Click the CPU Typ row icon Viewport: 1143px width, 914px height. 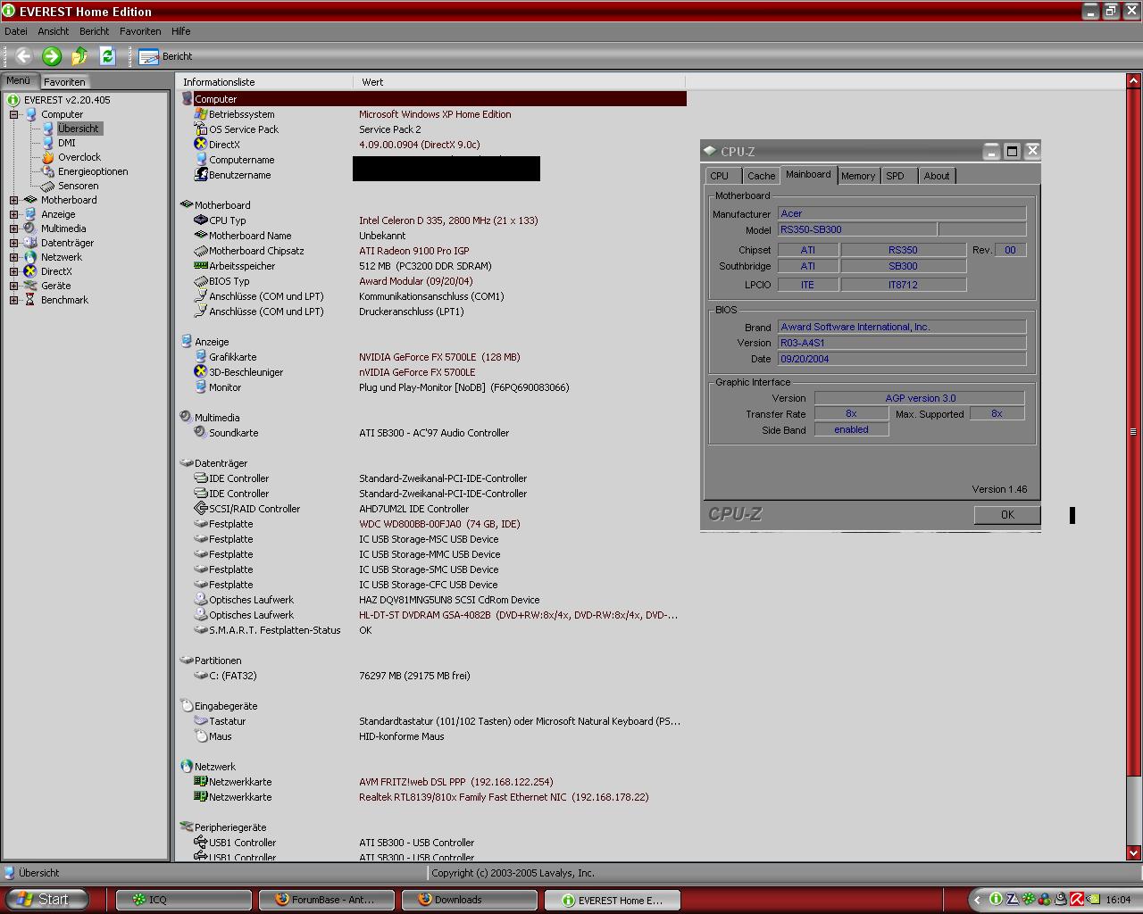pyautogui.click(x=201, y=220)
